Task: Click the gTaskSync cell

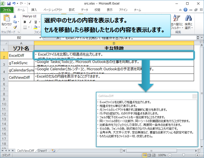Action: 21,63
